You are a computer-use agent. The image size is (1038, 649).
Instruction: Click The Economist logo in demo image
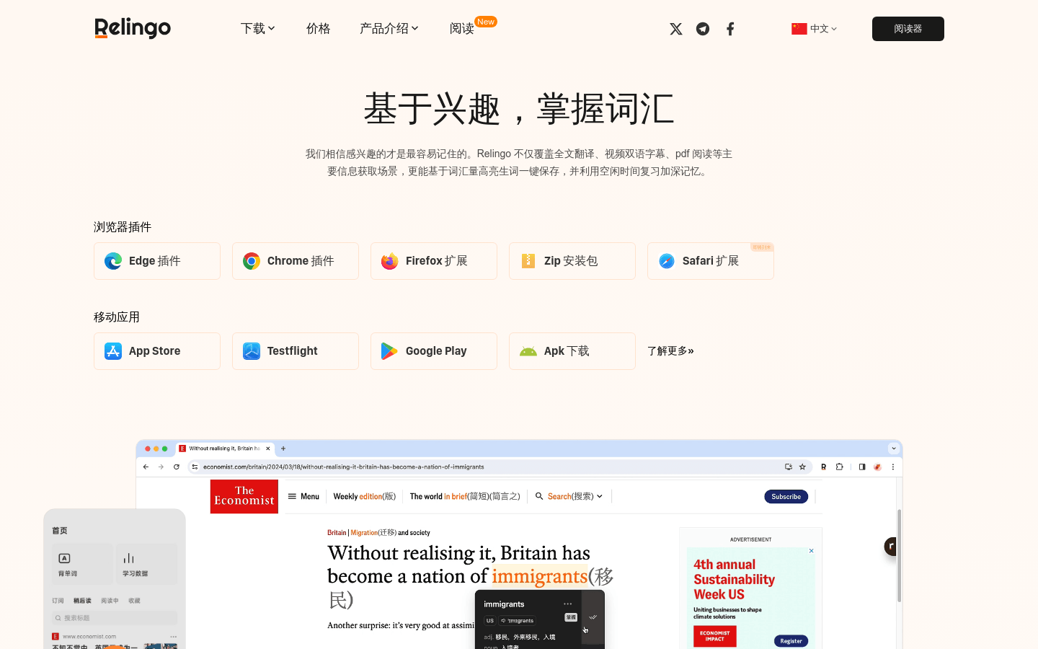tap(244, 496)
